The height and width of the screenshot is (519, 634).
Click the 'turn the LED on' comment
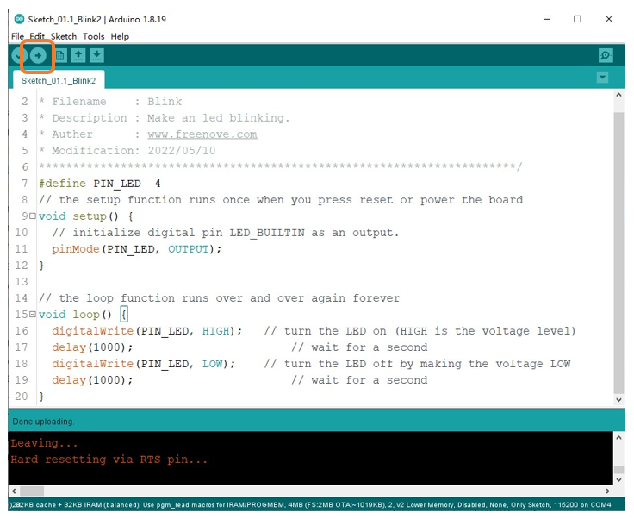click(420, 331)
